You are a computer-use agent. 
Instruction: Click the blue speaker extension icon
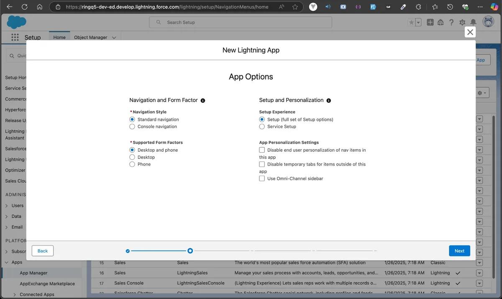coord(328,7)
